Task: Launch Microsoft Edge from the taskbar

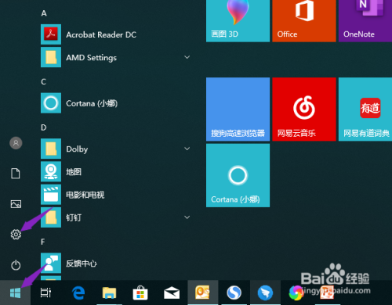Action: 78,292
